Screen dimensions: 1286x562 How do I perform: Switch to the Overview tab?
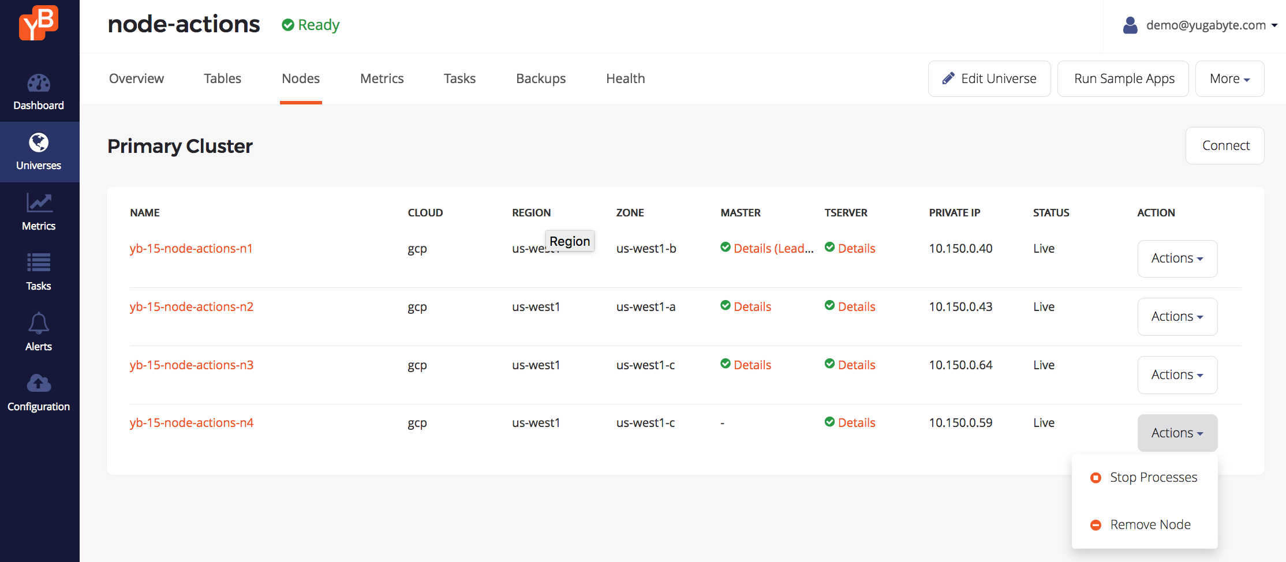pos(136,78)
